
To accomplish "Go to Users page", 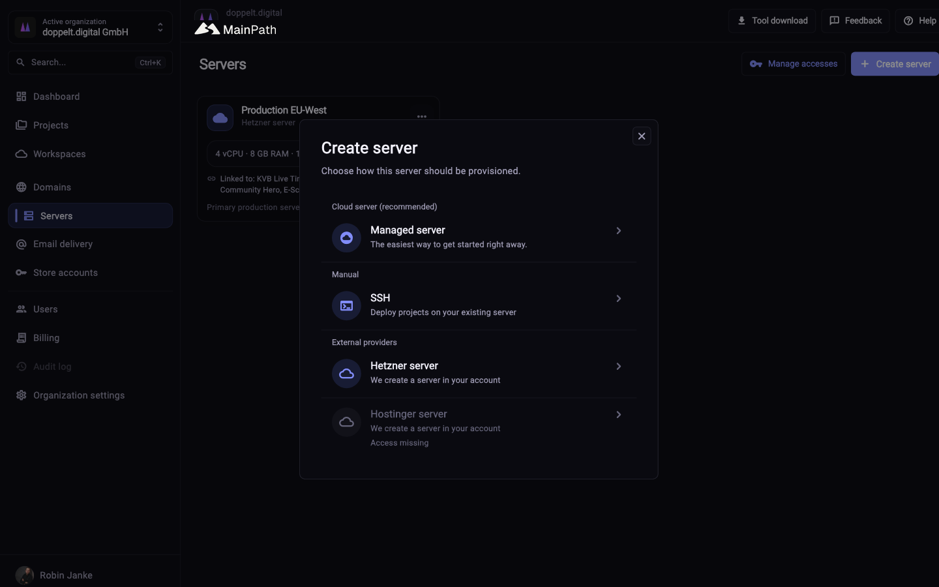I will (x=90, y=309).
